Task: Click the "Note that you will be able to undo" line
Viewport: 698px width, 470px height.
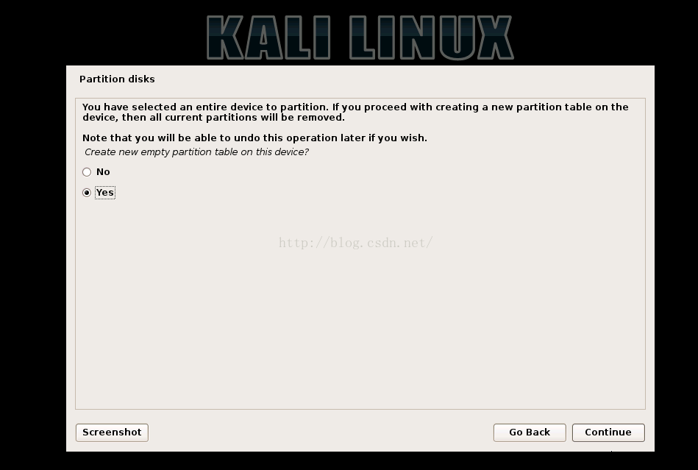Action: click(x=254, y=138)
